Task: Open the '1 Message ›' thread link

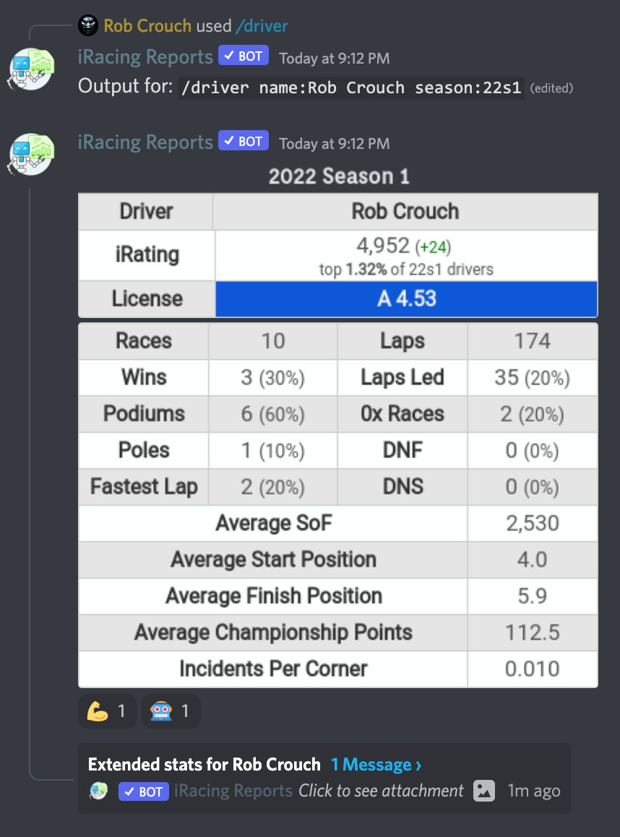Action: pos(376,765)
